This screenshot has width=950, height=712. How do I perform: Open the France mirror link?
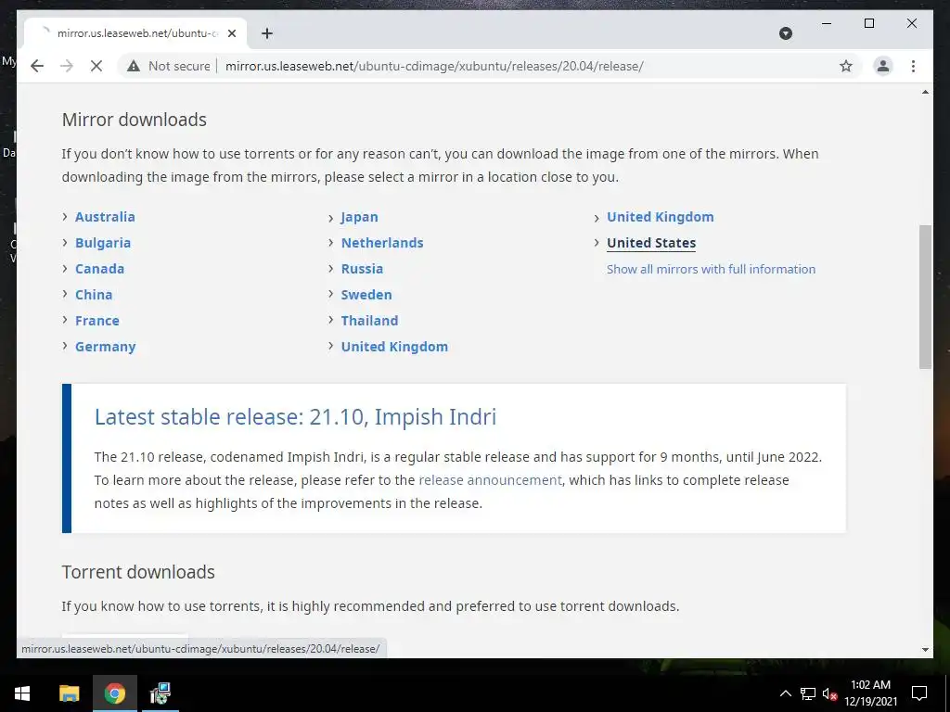96,321
